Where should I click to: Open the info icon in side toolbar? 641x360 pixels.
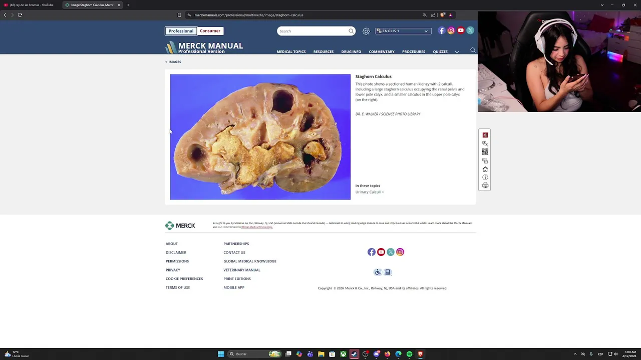(485, 177)
